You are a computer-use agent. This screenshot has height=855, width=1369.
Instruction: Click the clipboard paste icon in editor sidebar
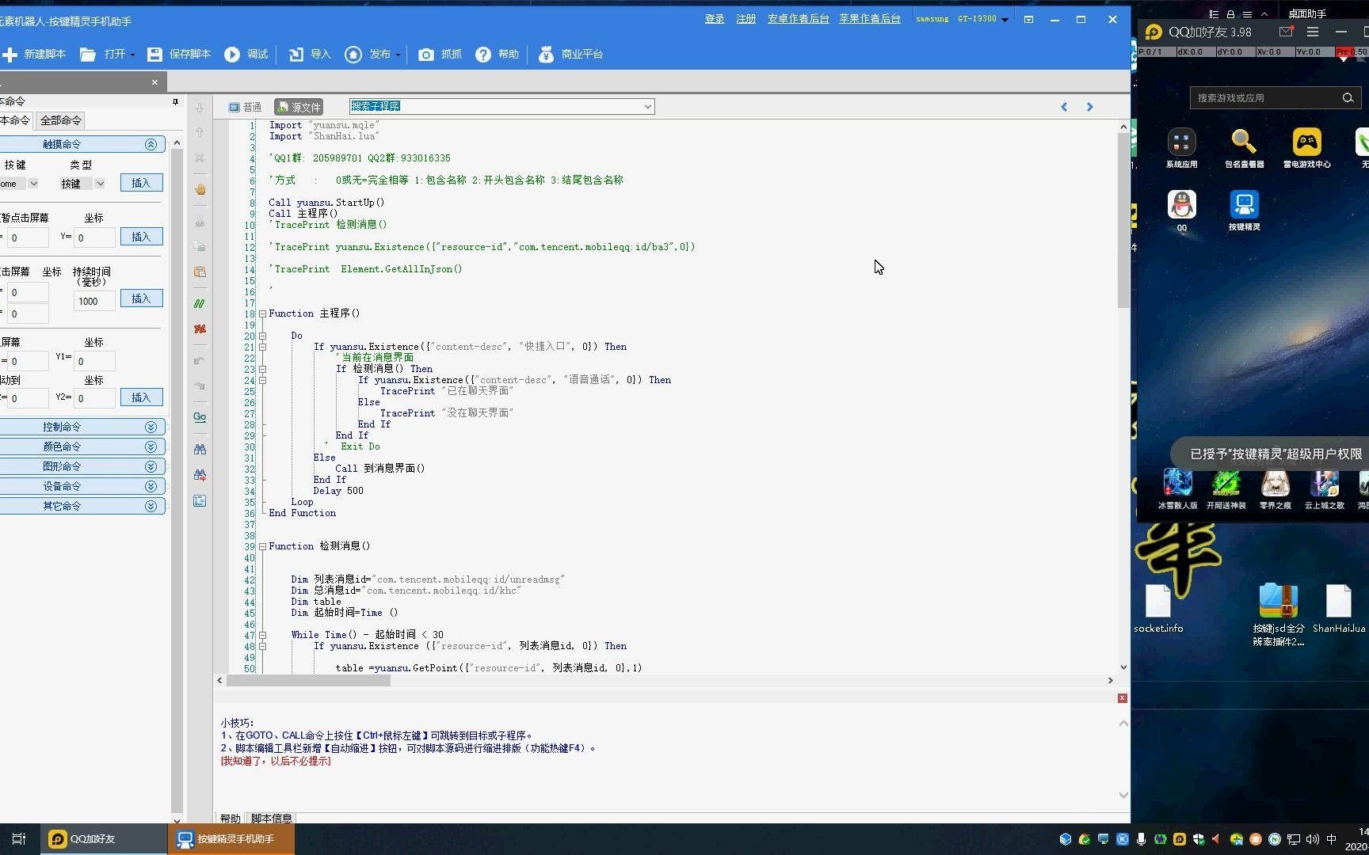coord(200,272)
